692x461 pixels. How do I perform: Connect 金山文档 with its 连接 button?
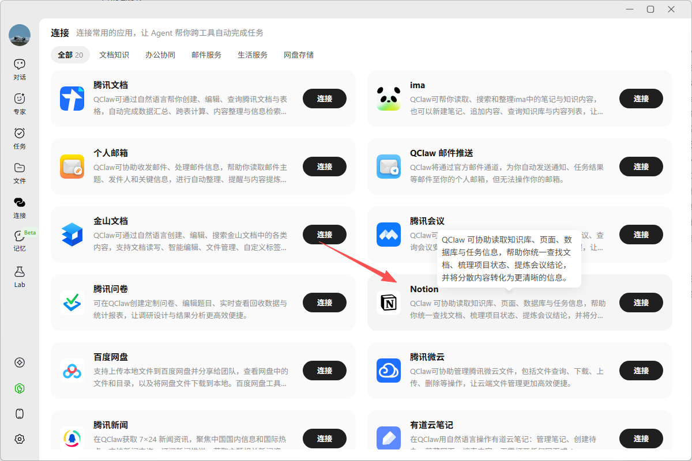point(325,235)
